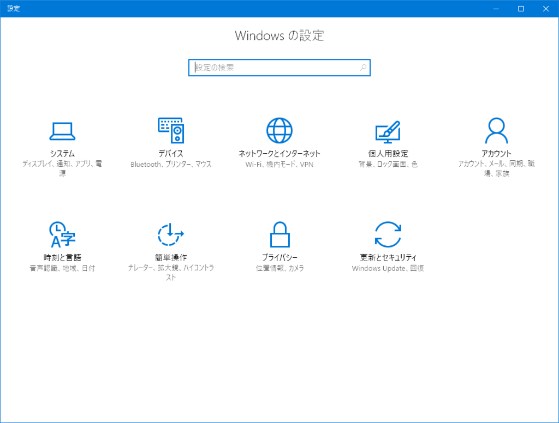Screen dimensions: 559x423
Task: Click the text 'Windows Update、回復'
Action: coord(388,268)
